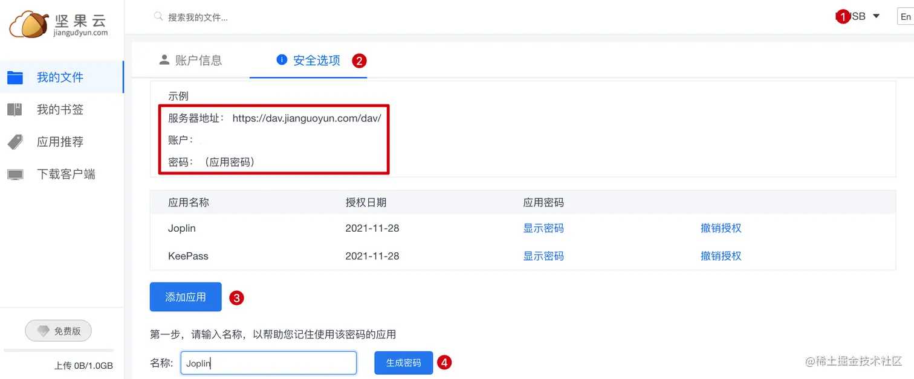Open 下载客户端 page
914x379 pixels.
[x=62, y=174]
